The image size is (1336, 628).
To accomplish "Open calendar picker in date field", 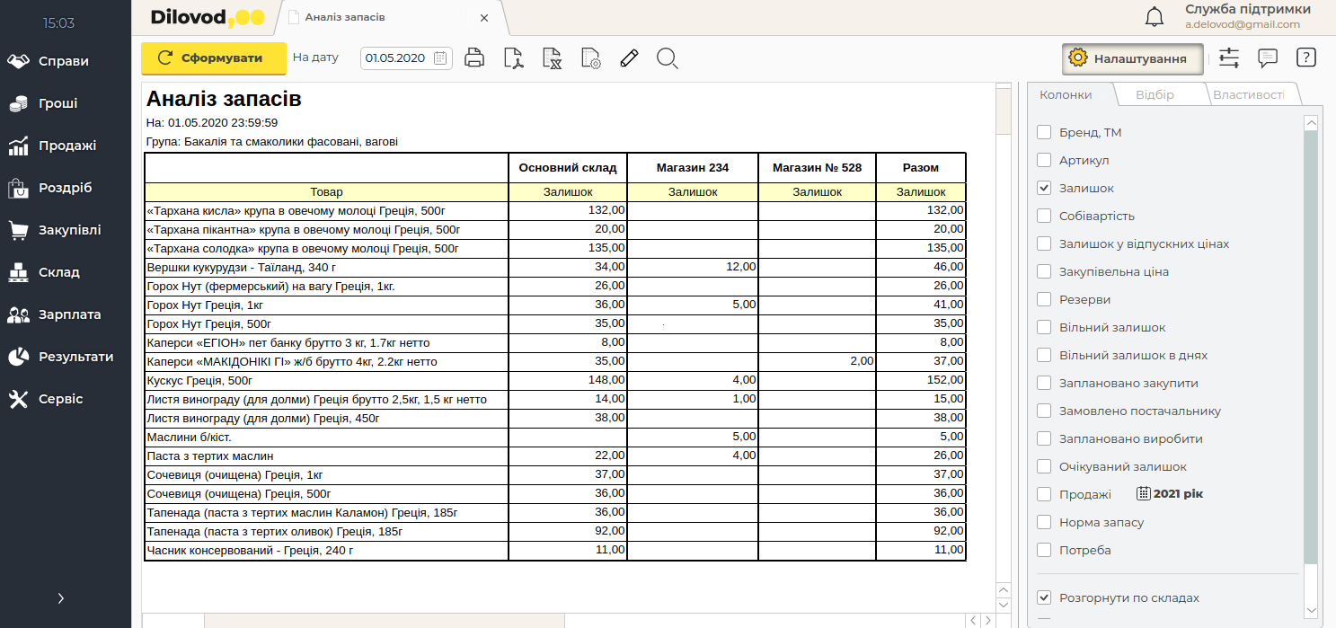I will pyautogui.click(x=440, y=58).
